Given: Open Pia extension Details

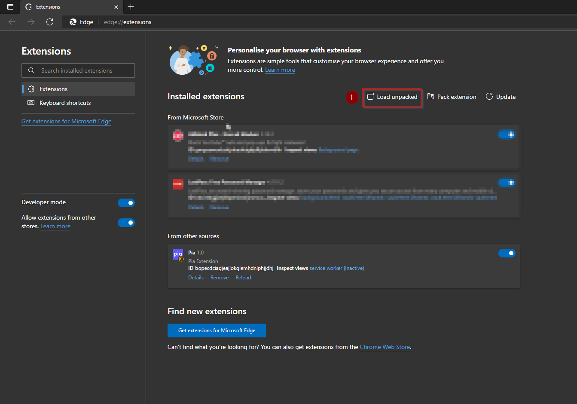Looking at the screenshot, I should pyautogui.click(x=196, y=278).
